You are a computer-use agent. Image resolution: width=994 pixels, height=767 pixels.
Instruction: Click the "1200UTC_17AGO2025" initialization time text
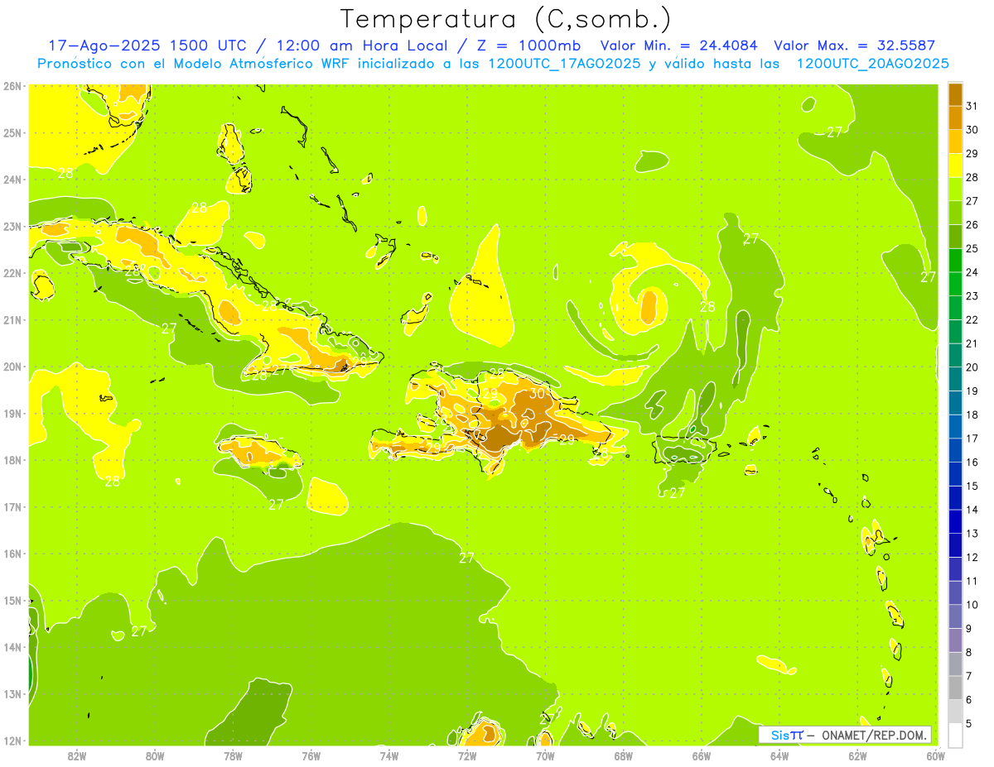(563, 64)
